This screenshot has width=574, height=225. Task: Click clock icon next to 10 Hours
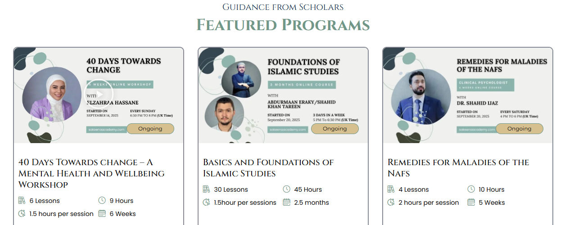pyautogui.click(x=471, y=189)
